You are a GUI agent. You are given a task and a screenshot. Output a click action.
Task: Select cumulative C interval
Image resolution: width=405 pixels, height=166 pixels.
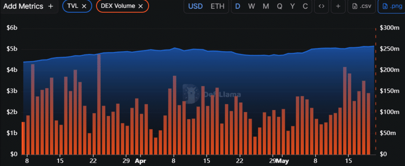click(x=305, y=6)
